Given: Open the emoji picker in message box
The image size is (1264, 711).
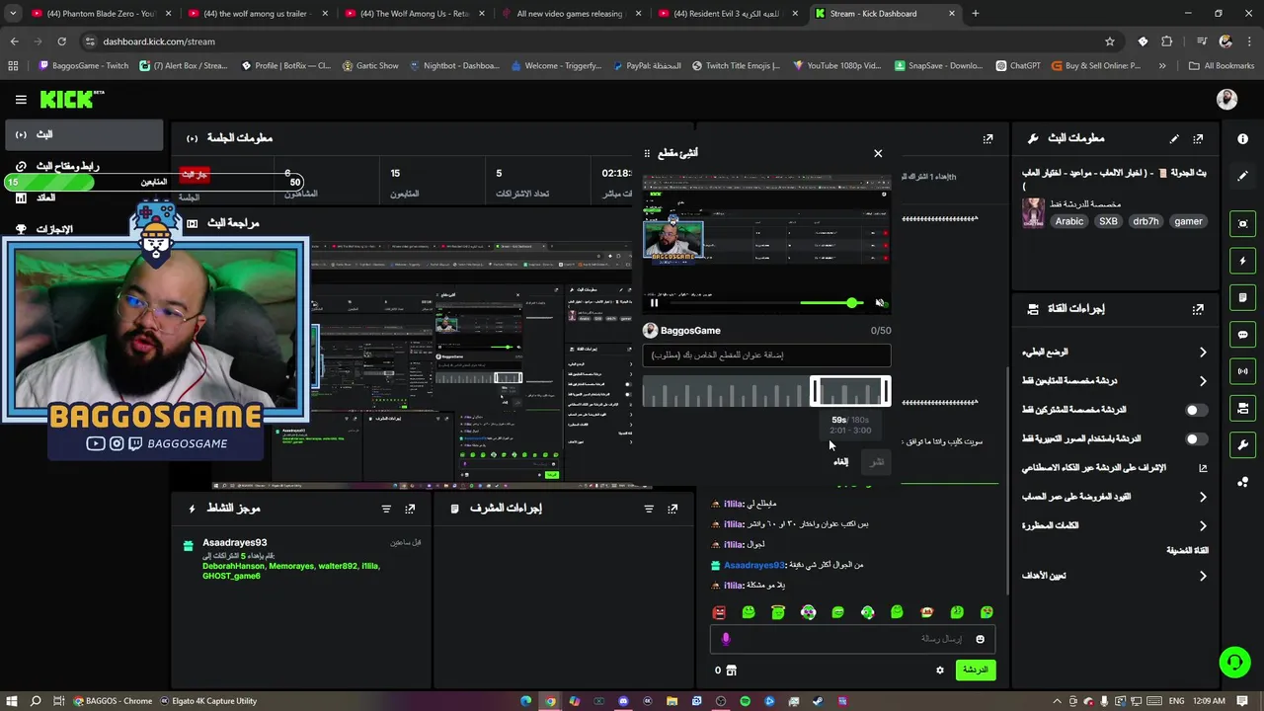Looking at the screenshot, I should click(980, 639).
